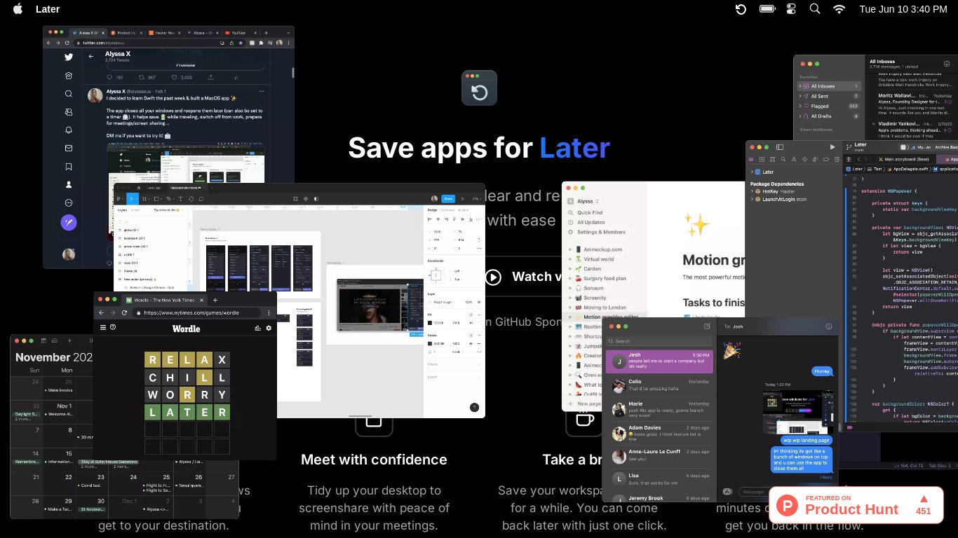Click the Mail filter icon beside All Inboxes header
Screen dimensions: 958x538
pos(945,64)
